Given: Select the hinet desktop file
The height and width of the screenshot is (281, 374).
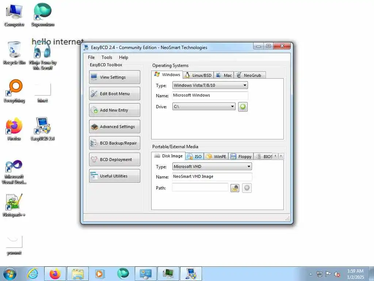Looking at the screenshot, I should tap(43, 92).
